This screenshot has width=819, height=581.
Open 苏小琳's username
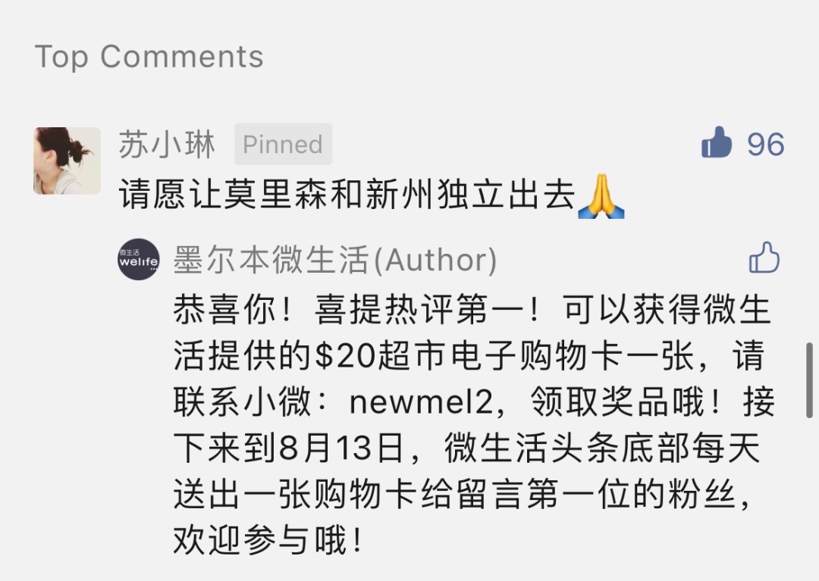167,144
